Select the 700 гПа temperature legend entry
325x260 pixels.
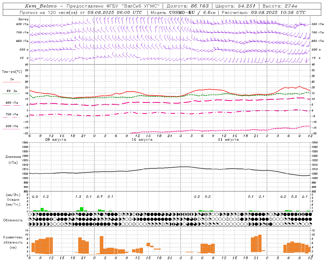coord(12,115)
